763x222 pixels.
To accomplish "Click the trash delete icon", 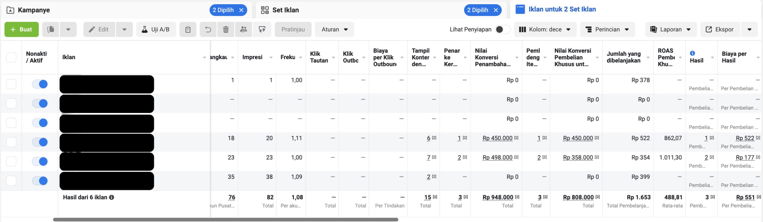I will coord(226,29).
